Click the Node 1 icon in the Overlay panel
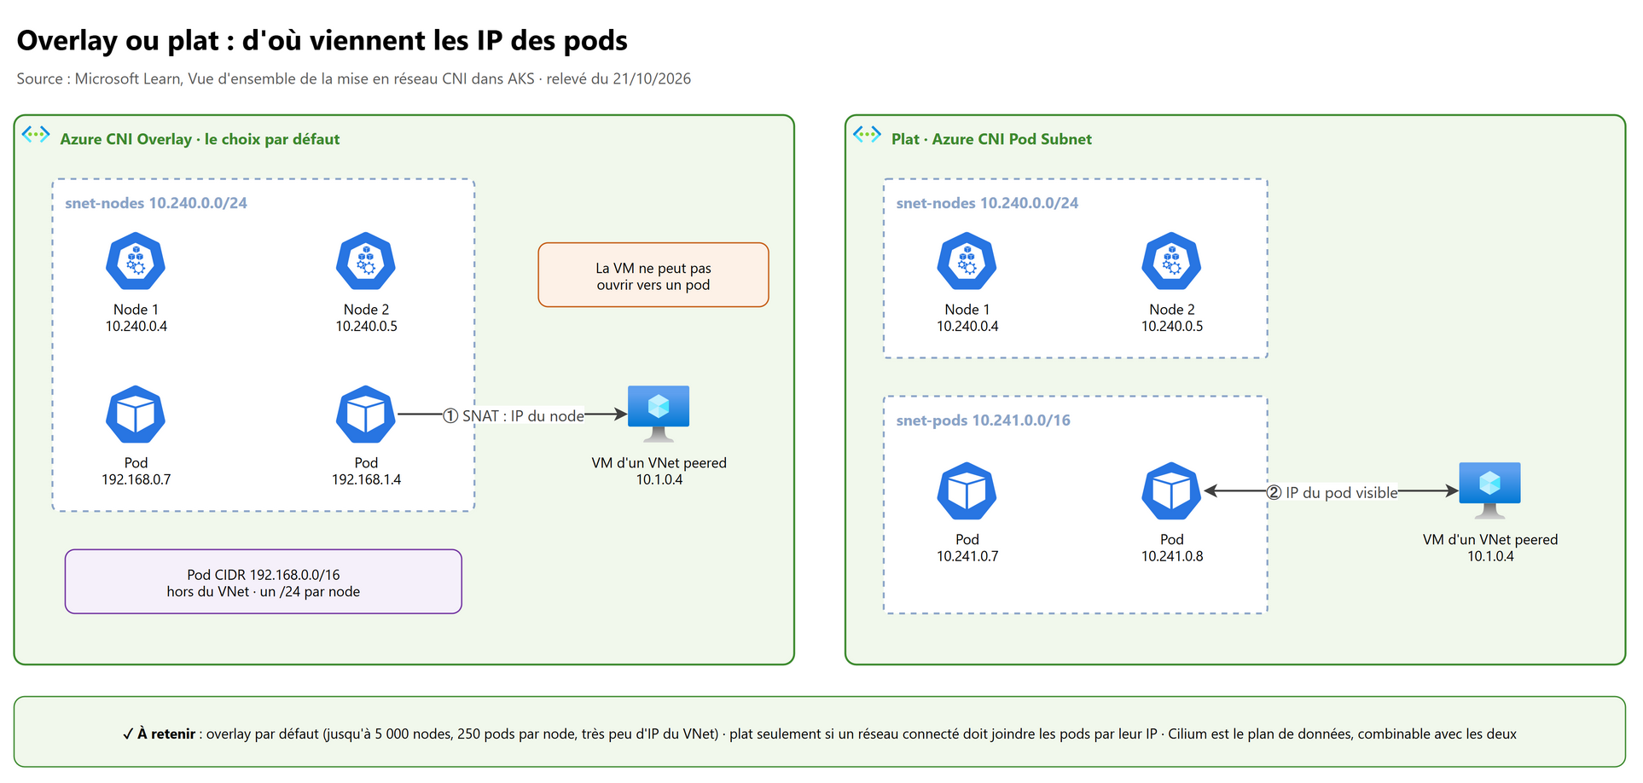Image resolution: width=1643 pixels, height=783 pixels. (136, 261)
